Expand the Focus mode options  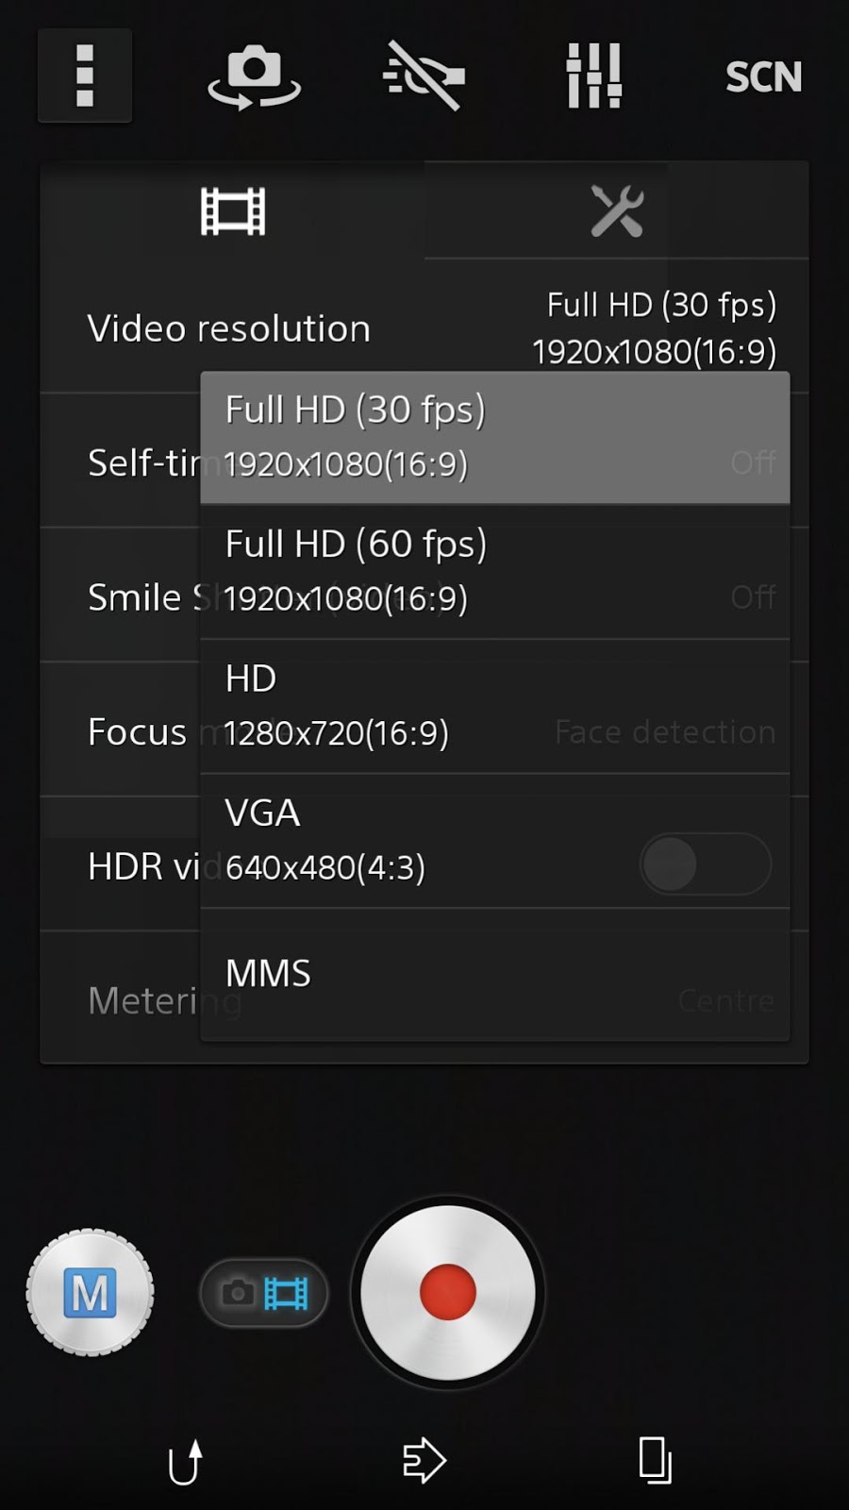[x=137, y=731]
